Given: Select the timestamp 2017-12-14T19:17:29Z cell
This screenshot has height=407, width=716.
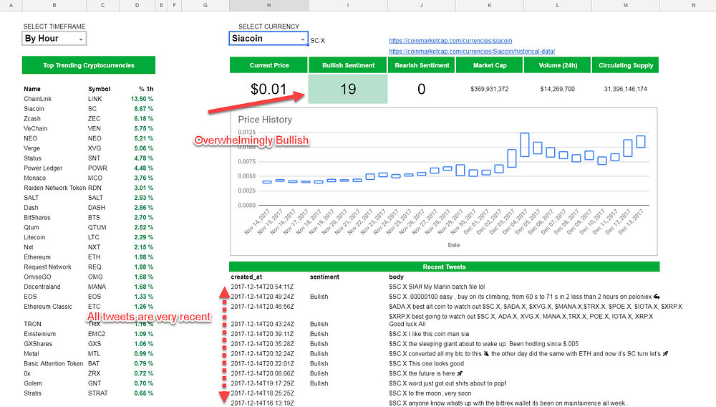Looking at the screenshot, I should pos(262,383).
